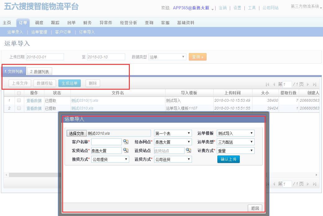Click lookup icon beside 送货站点 field
Screen dimensions: 323x216
pyautogui.click(x=188, y=151)
